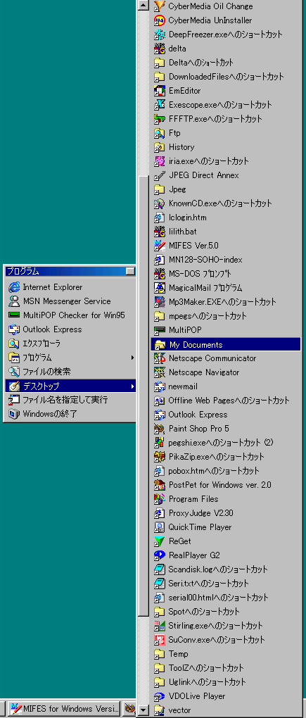Image resolution: width=306 pixels, height=718 pixels.
Task: Open MN128-SOHO-index entry
Action: coord(226,260)
